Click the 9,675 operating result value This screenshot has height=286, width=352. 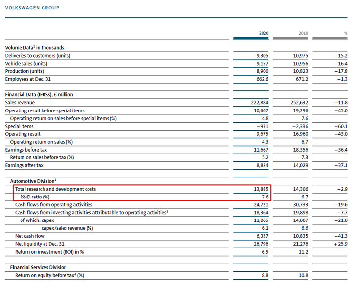[x=262, y=134]
